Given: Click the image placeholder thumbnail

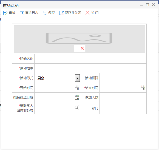Looking at the screenshot, I should 79,38.
